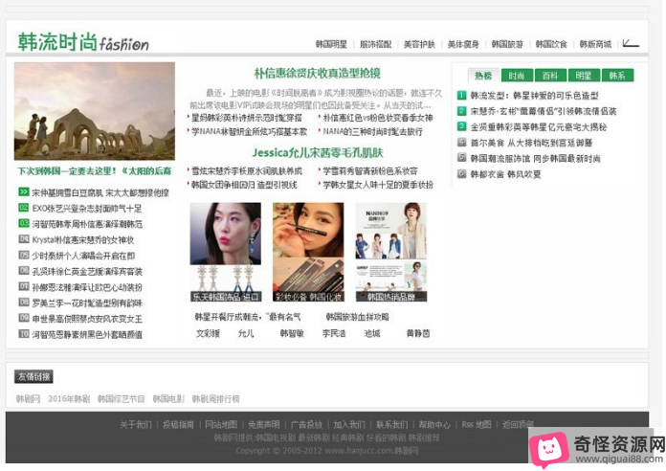666x471 pixels.
Task: Open the link 韩国旅游血拼攻略
Action: click(x=358, y=317)
